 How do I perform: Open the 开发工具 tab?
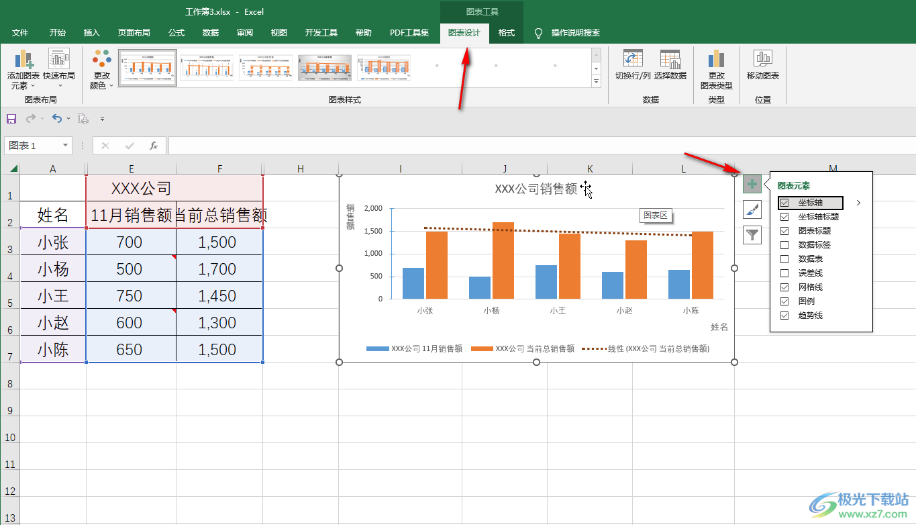(x=321, y=32)
